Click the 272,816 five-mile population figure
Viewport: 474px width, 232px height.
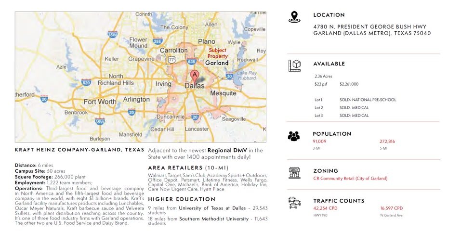(387, 142)
